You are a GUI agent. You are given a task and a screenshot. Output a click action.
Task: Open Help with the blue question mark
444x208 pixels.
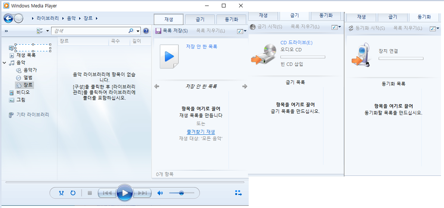(x=146, y=31)
